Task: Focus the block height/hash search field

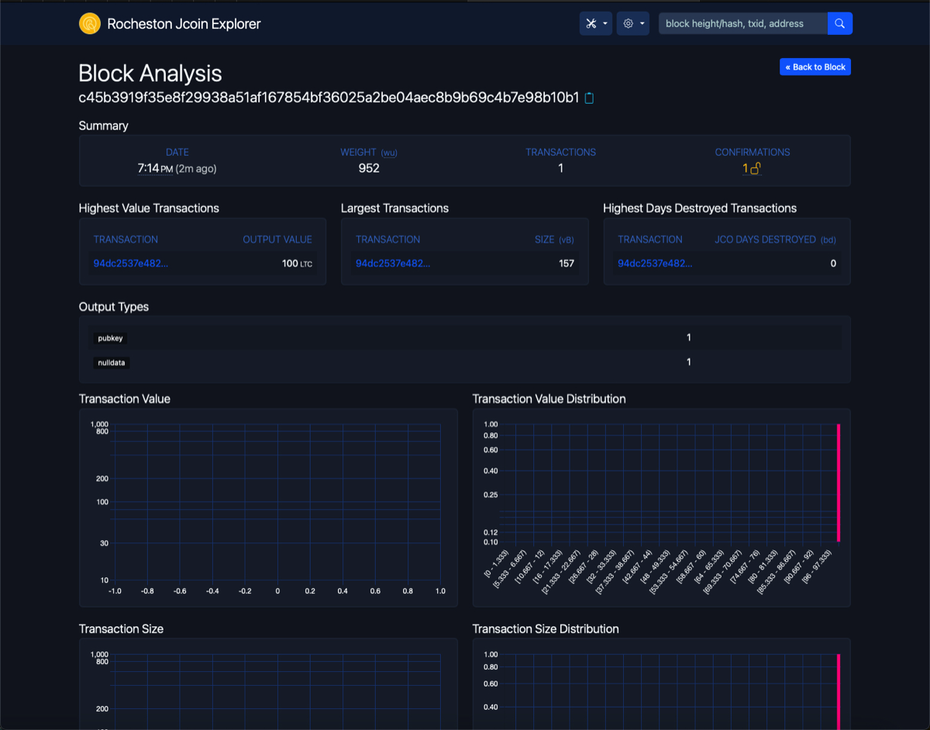Action: [x=743, y=23]
